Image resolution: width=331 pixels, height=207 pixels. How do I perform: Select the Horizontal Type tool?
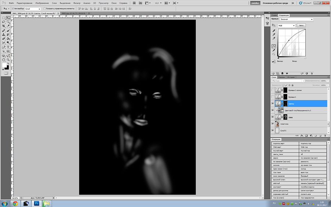(x=8, y=47)
